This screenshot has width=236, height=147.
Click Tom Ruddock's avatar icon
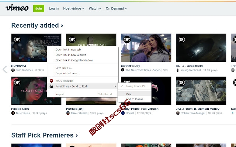[x=13, y=70]
